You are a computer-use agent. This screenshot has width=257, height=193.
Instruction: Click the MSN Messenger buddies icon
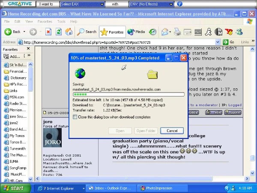[239, 32]
